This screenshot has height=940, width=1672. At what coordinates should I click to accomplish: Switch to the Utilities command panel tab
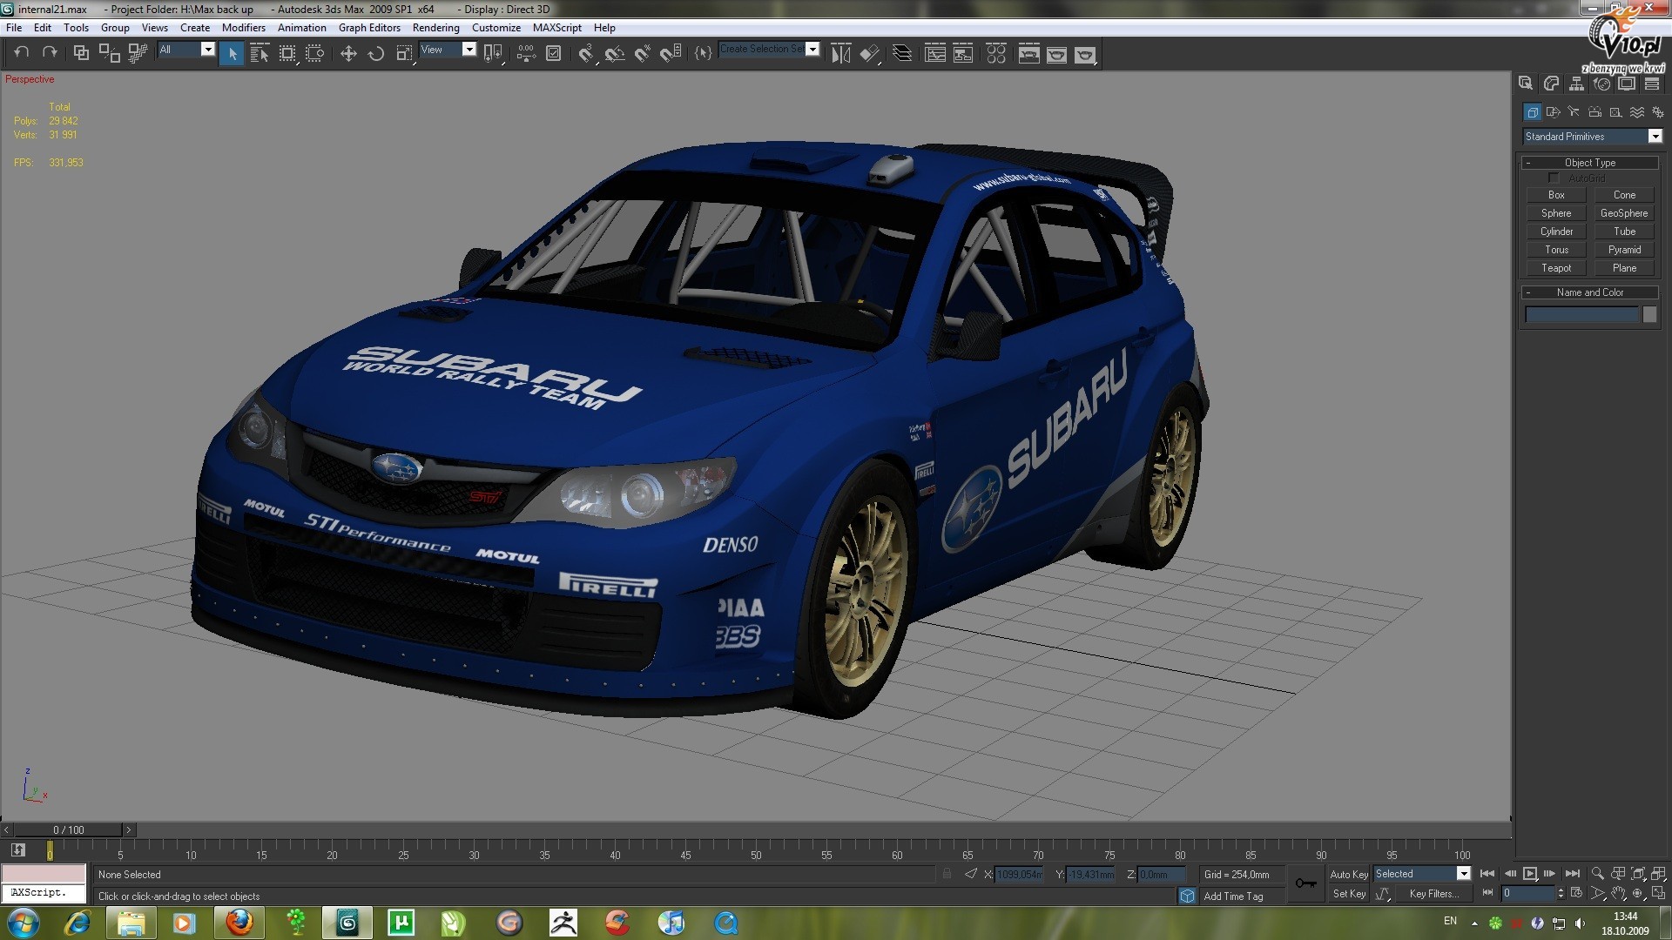coord(1652,84)
